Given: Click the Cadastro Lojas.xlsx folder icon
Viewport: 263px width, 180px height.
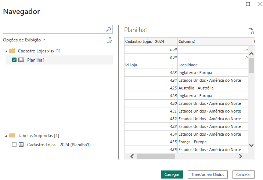Looking at the screenshot, I should [12, 51].
